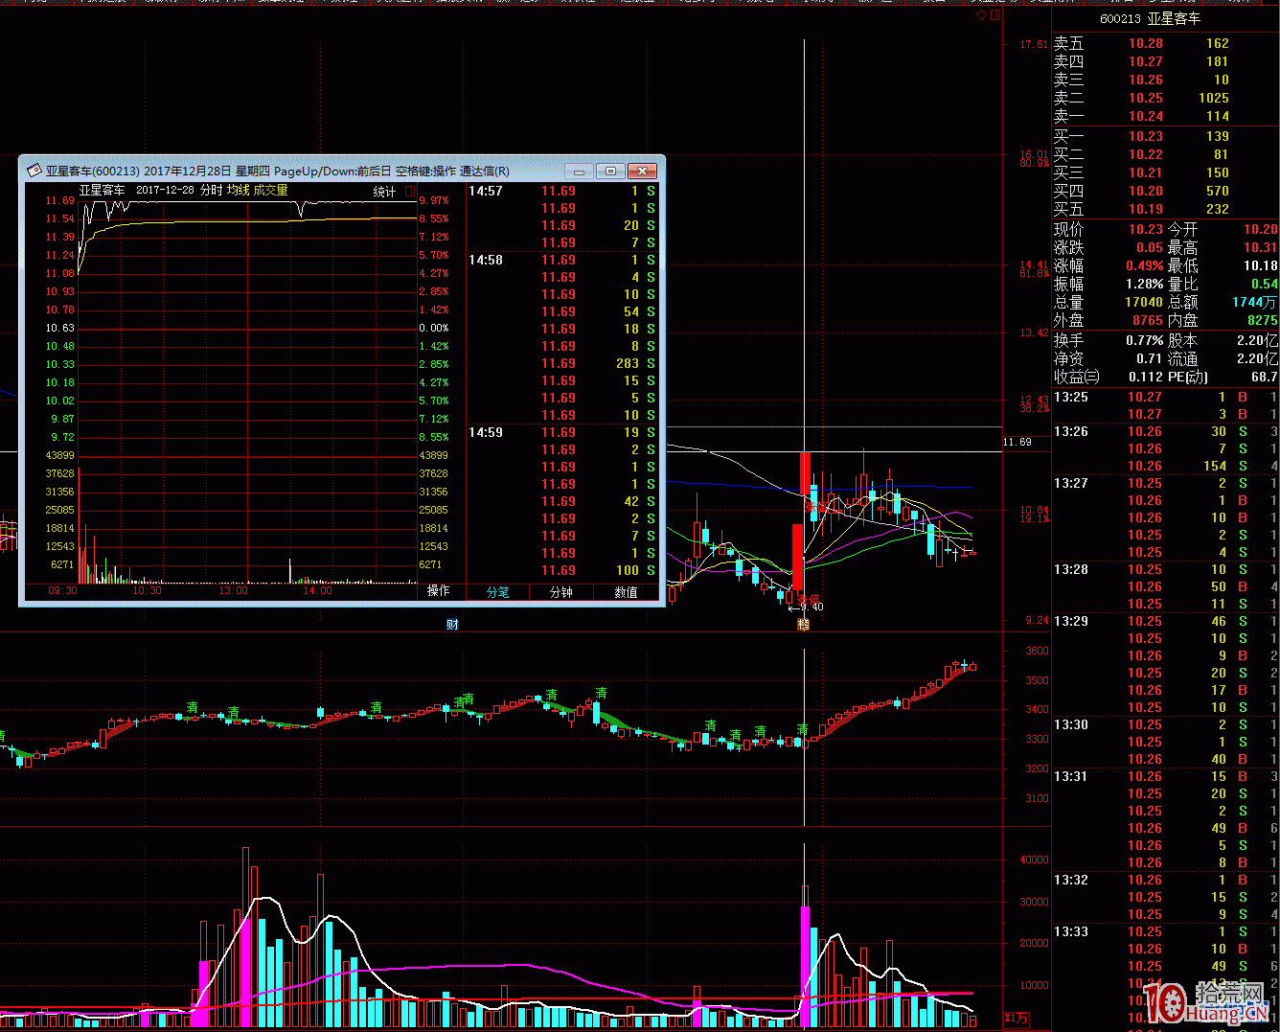This screenshot has width=1280, height=1032.
Task: Click the 现价 10.23 value
Action: click(1145, 229)
